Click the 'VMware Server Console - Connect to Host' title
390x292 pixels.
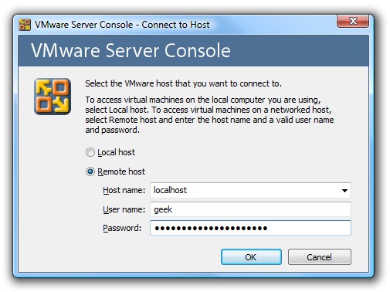point(122,25)
